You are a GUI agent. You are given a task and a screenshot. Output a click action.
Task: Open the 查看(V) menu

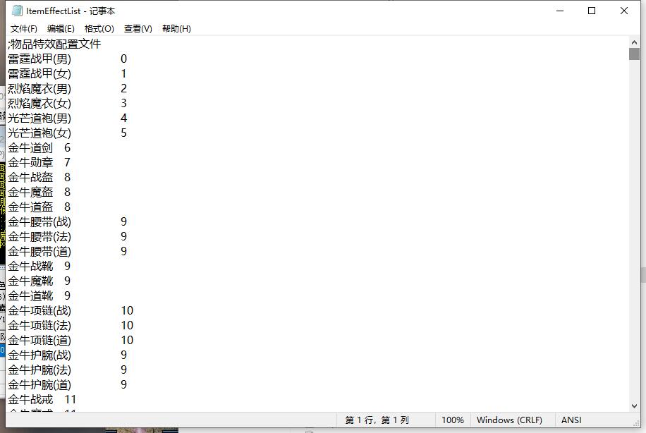(138, 29)
